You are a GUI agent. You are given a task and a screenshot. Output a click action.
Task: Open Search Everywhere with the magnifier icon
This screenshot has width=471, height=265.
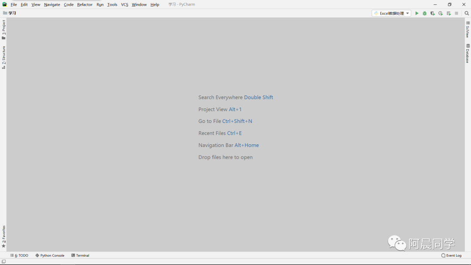coord(466,13)
